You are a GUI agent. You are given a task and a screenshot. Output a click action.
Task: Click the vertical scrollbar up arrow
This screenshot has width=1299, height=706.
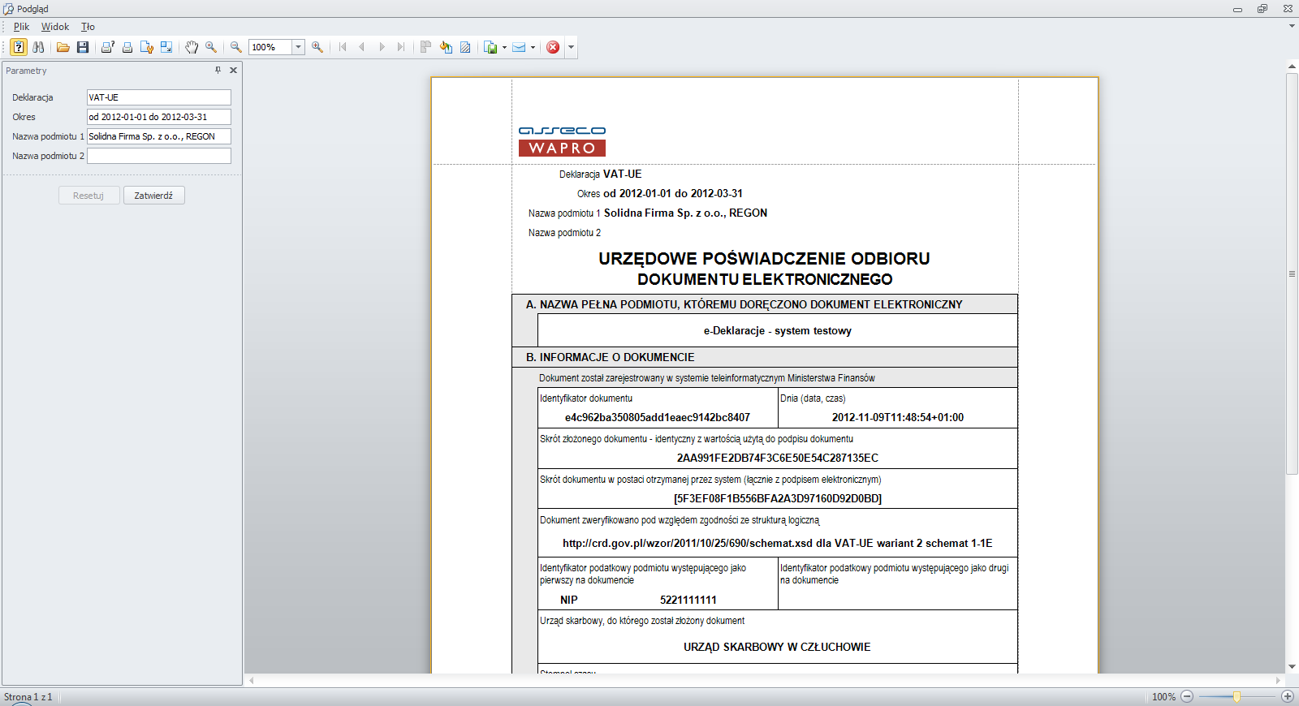pos(1292,66)
